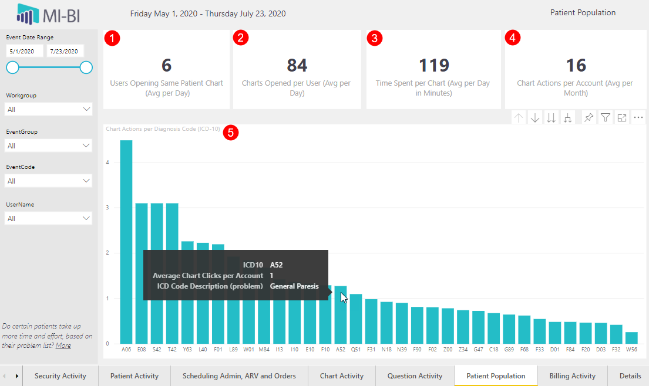Open filters affecting this visual funnel icon
This screenshot has height=386, width=649.
point(605,118)
